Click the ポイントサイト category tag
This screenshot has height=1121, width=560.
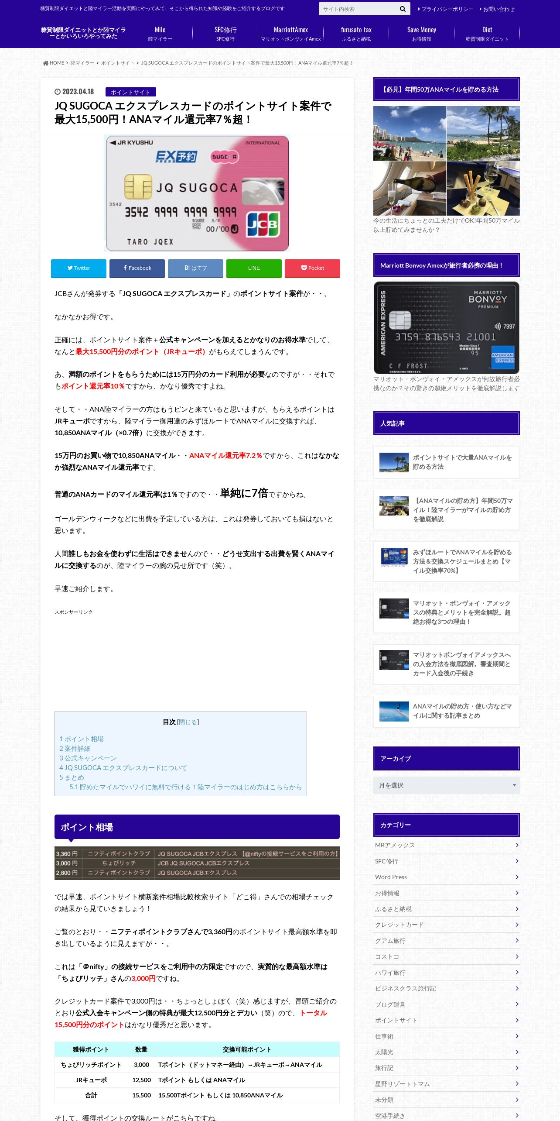(130, 92)
